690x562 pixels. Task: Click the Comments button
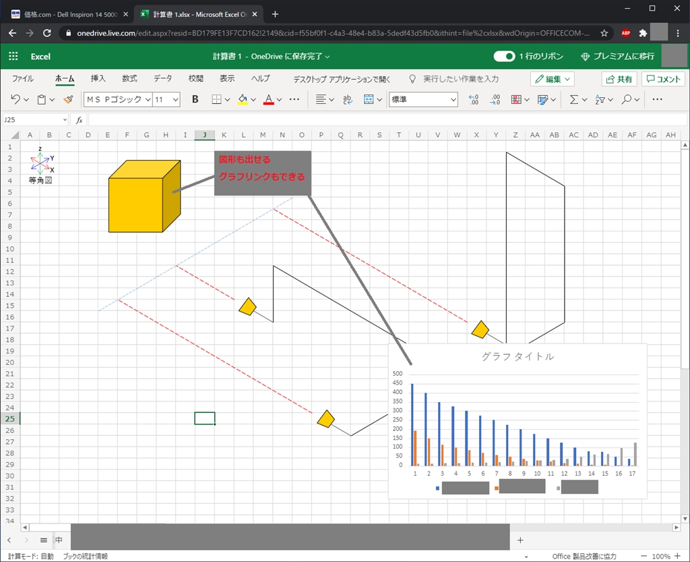pyautogui.click(x=664, y=80)
